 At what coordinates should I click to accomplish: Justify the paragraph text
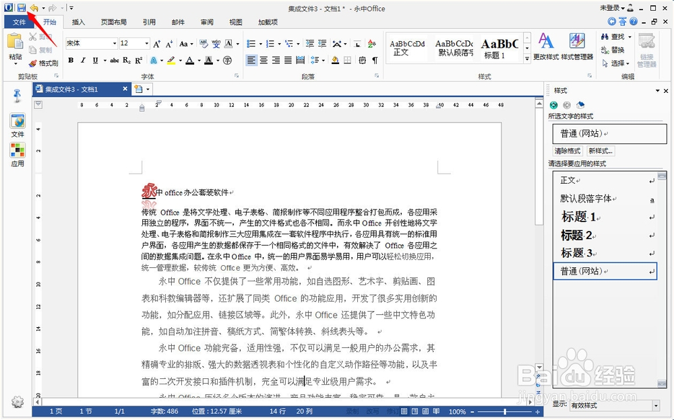click(x=288, y=61)
